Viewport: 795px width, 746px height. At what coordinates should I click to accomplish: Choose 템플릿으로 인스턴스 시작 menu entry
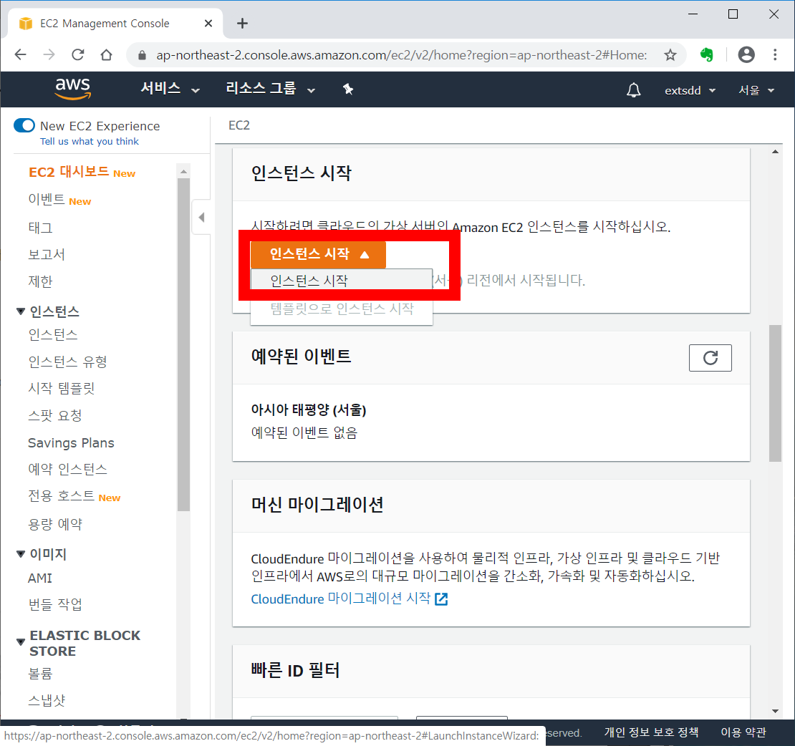coord(341,309)
